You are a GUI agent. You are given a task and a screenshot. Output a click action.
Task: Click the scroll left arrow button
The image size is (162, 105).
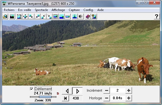[67, 91]
